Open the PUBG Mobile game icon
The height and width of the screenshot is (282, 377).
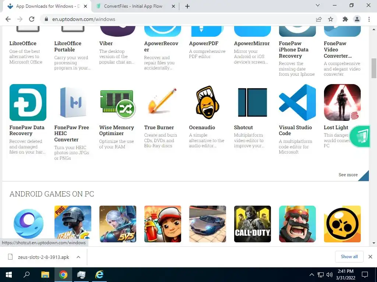pyautogui.click(x=73, y=224)
